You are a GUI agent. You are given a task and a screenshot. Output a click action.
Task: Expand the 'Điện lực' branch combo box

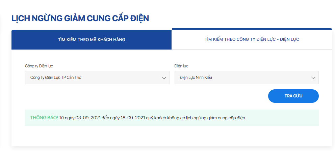pyautogui.click(x=247, y=78)
